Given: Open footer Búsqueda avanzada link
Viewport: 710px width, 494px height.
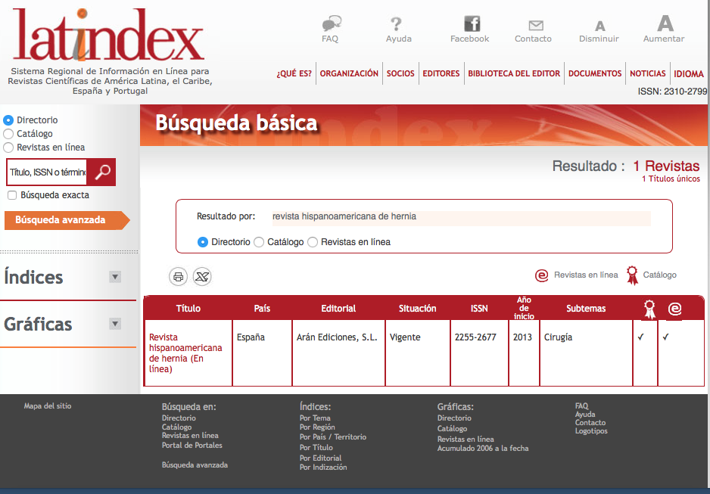Looking at the screenshot, I should point(195,464).
